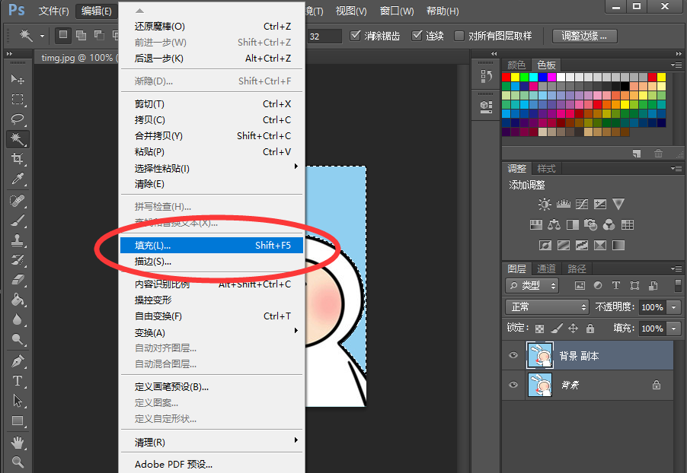The width and height of the screenshot is (687, 473).
Task: Select the Magic Wand tool in toolbox
Action: pyautogui.click(x=18, y=138)
